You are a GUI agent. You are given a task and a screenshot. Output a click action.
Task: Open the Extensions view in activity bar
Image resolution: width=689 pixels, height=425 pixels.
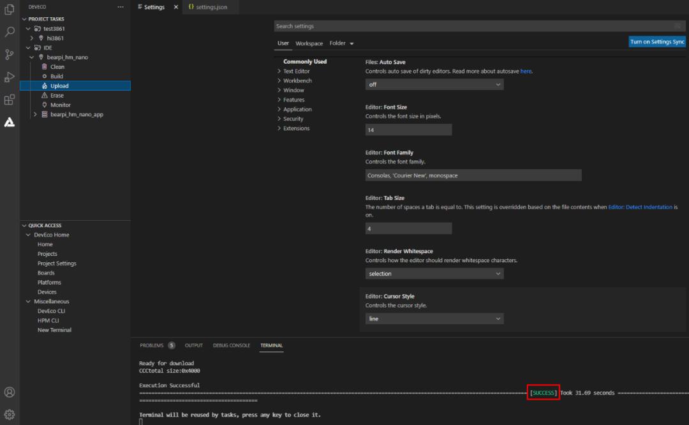point(9,100)
